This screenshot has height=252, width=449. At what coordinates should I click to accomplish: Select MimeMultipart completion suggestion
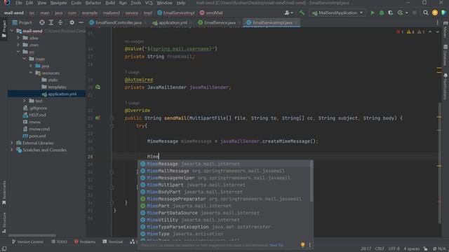tap(225, 185)
